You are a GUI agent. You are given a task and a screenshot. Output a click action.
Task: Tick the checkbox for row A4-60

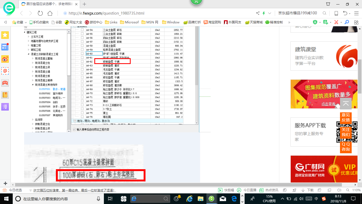coord(82,54)
